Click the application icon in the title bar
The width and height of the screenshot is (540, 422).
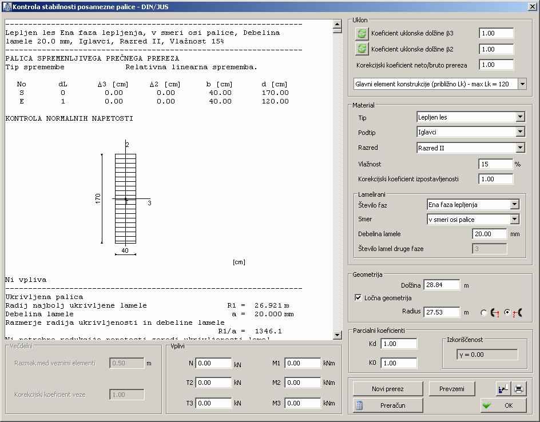[6, 6]
